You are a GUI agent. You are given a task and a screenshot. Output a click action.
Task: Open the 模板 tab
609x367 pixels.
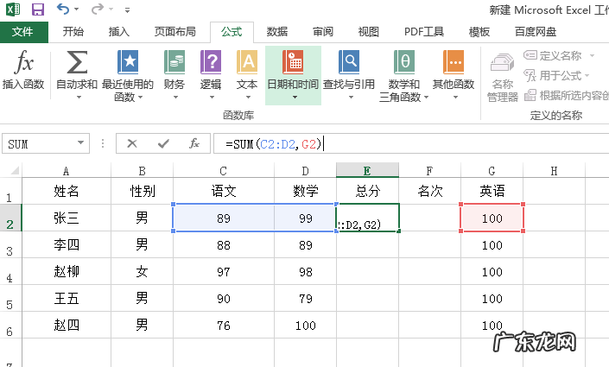tap(479, 32)
